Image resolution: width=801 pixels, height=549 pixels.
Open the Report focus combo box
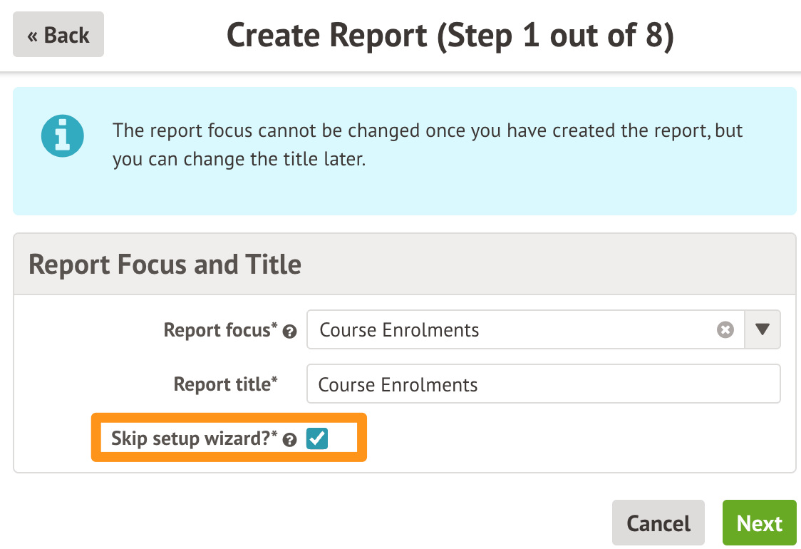pyautogui.click(x=513, y=329)
